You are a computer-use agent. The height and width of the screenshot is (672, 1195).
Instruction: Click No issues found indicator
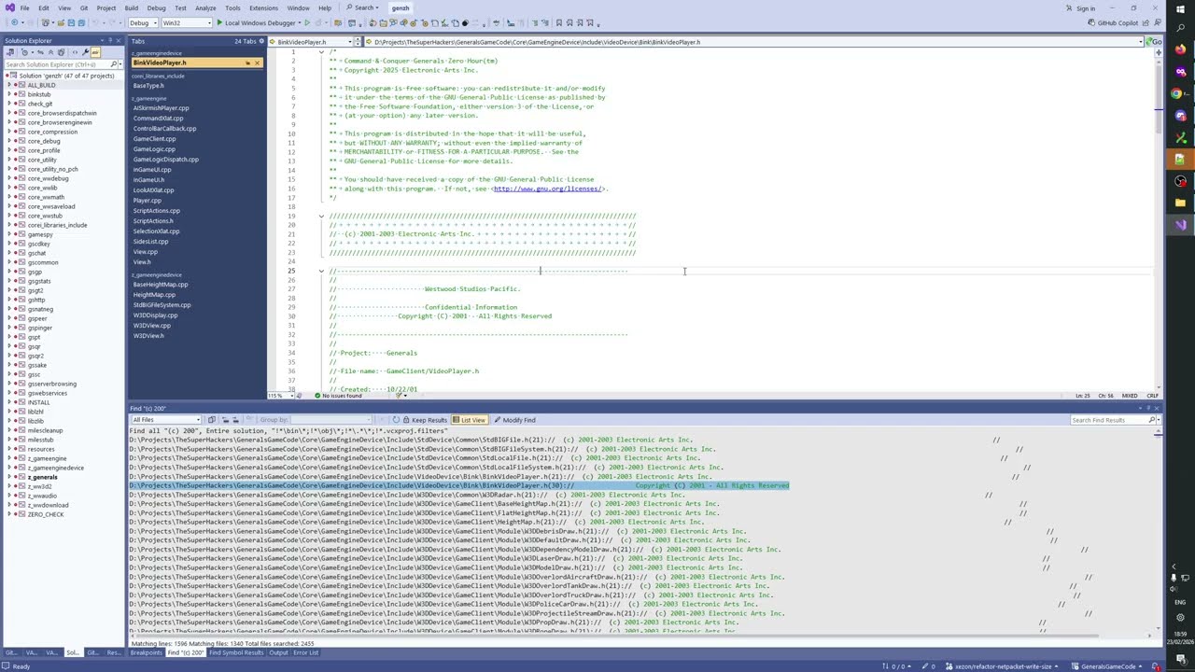click(339, 396)
